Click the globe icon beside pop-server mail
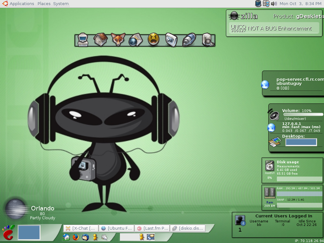The image size is (324, 243). [x=265, y=85]
